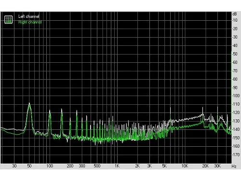Click the -170 dB level scale label
Viewport: 241px width, 181px height.
click(x=236, y=154)
